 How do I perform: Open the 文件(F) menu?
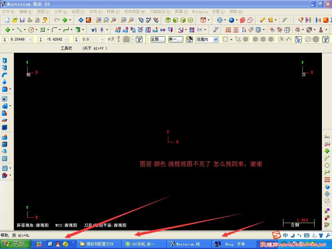pyautogui.click(x=8, y=12)
